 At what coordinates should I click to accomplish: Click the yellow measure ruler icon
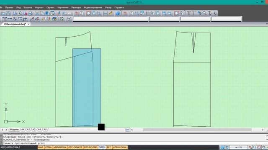(x=111, y=13)
